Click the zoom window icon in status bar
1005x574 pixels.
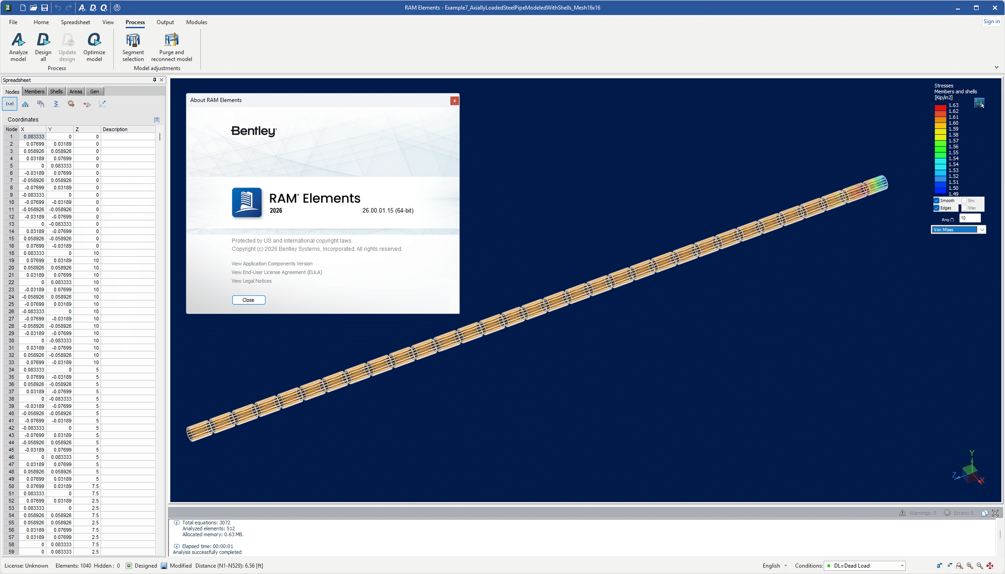(959, 566)
